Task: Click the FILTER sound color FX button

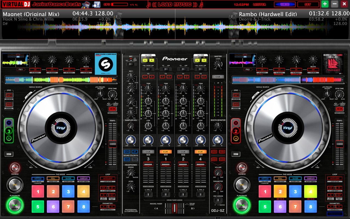Action: click(x=135, y=159)
